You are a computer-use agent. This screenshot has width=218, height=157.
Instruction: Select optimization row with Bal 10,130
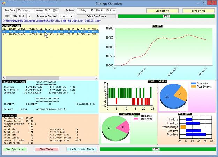[x=50, y=34]
